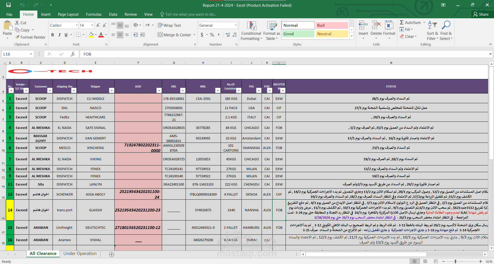Add a new sheet with plus icon
The height and width of the screenshot is (264, 494).
point(112,254)
